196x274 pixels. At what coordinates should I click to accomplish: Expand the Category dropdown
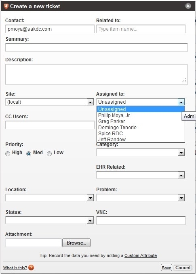(181, 153)
